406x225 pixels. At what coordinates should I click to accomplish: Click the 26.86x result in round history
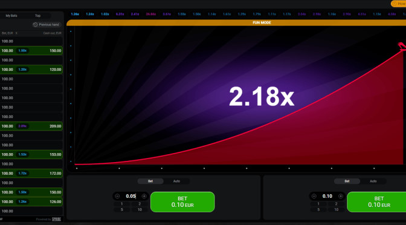pyautogui.click(x=151, y=14)
